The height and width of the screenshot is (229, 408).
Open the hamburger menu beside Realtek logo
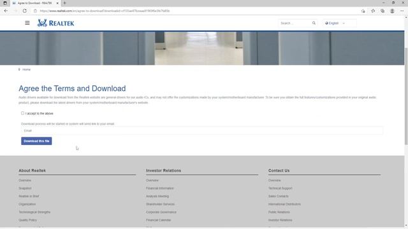pyautogui.click(x=27, y=23)
